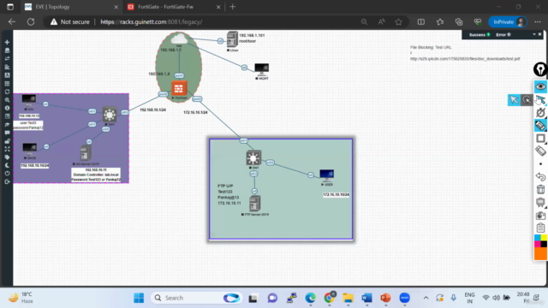Image resolution: width=548 pixels, height=308 pixels.
Task: Click the clipboard annotation icon
Action: (x=540, y=228)
